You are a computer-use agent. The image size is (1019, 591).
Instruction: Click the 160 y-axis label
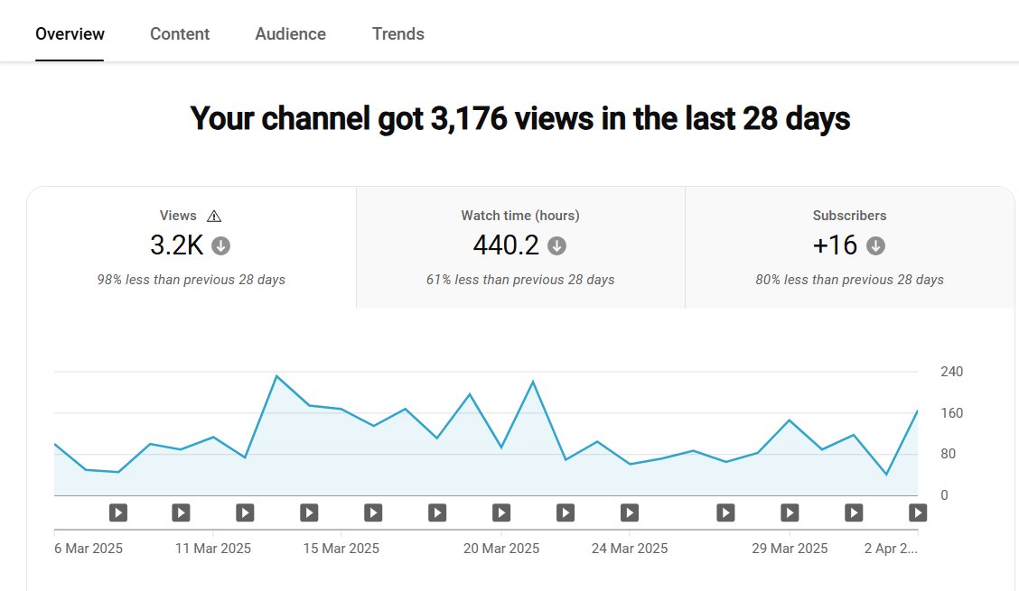tap(951, 413)
